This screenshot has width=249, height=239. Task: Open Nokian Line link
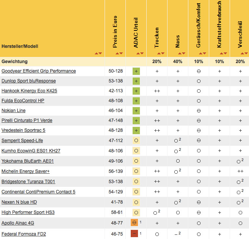(x=14, y=111)
